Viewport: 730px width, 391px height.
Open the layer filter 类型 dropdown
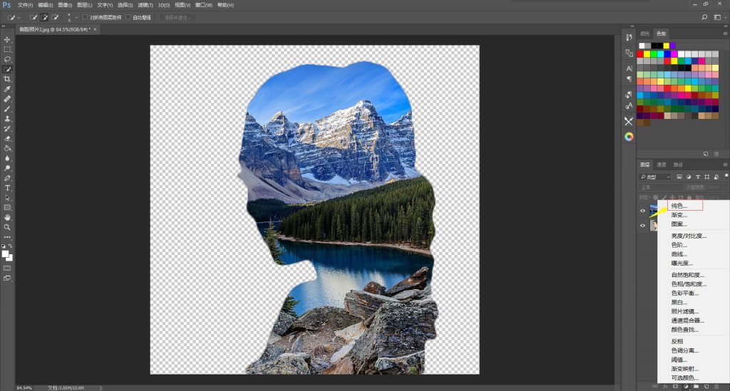(656, 176)
